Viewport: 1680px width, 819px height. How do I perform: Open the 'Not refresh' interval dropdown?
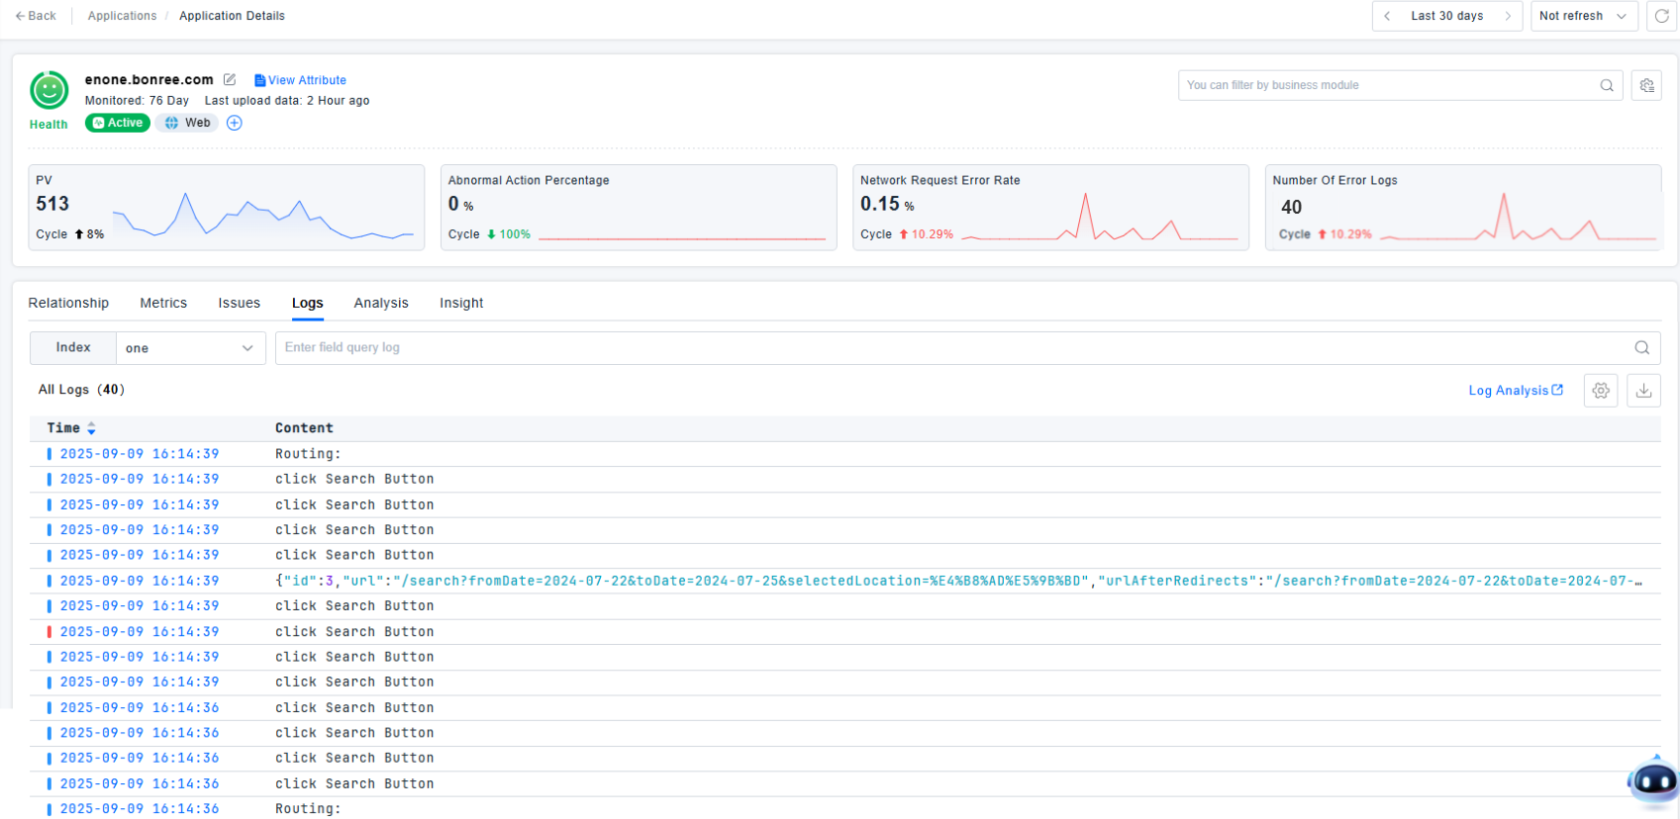[1583, 16]
